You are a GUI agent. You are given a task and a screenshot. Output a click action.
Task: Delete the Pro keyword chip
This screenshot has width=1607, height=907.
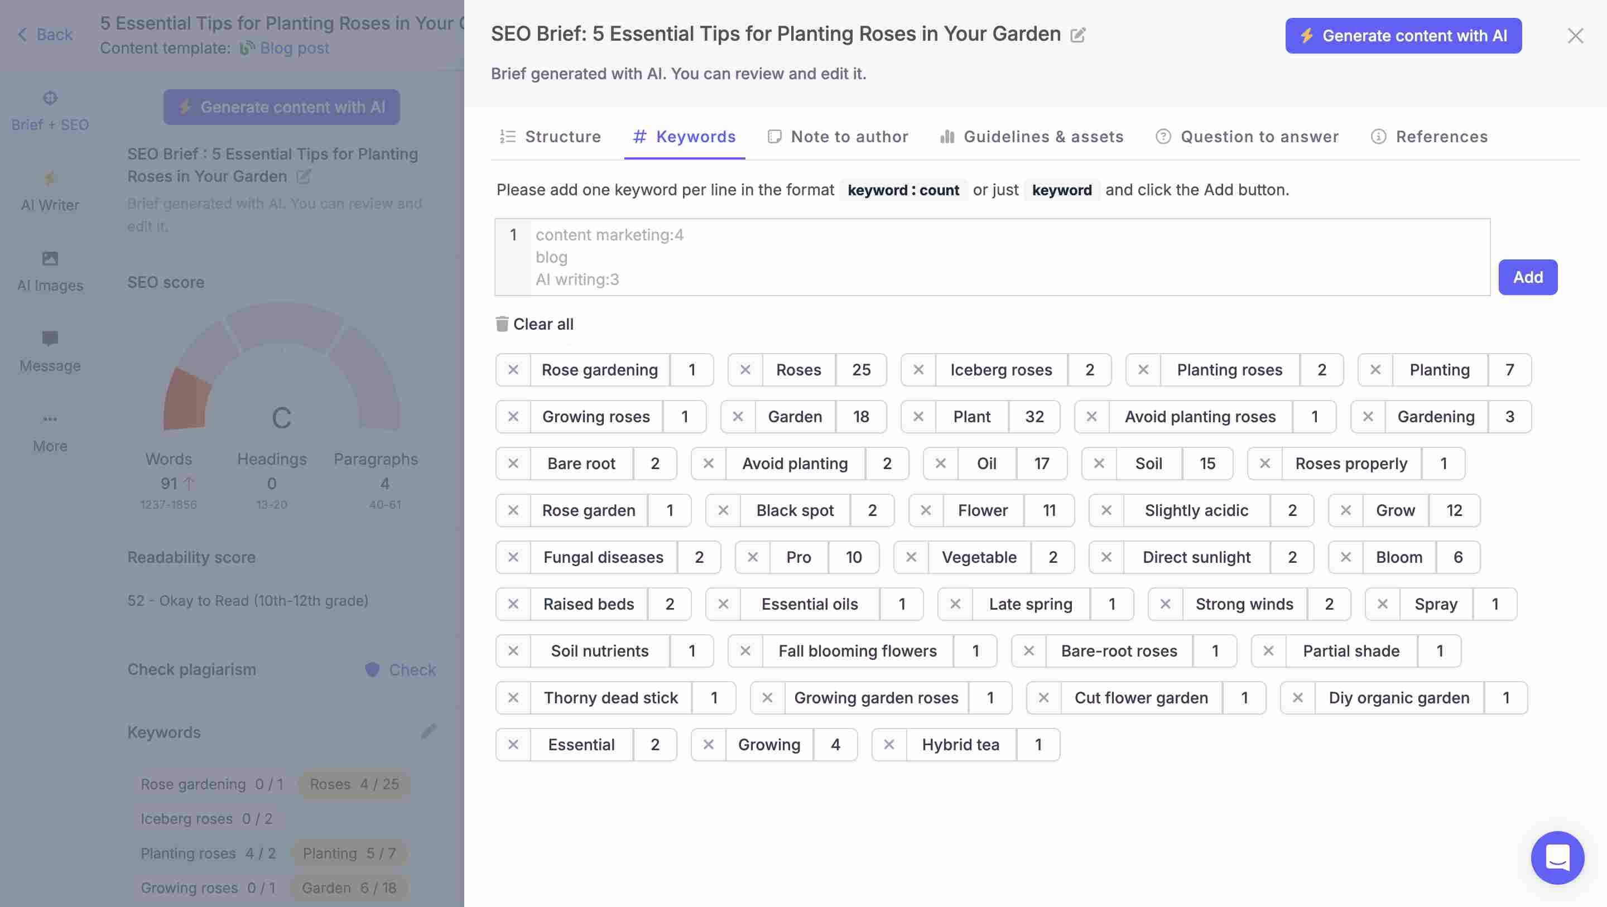752,557
